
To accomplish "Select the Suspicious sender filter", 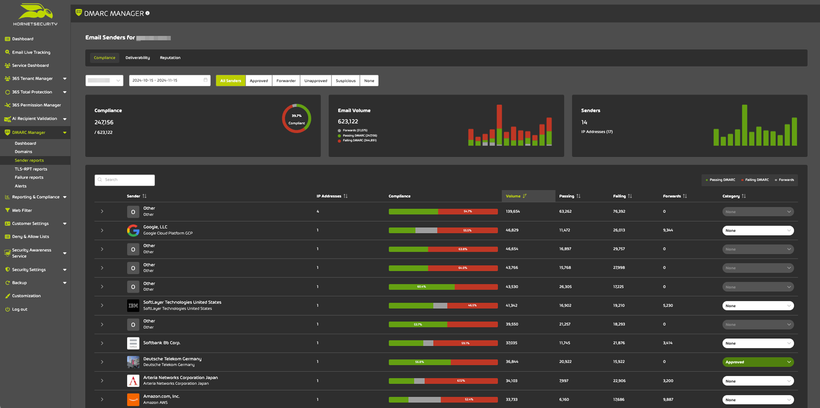I will click(x=345, y=81).
